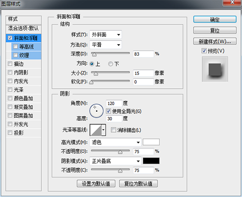The width and height of the screenshot is (242, 197).
Task: Uncheck 使用全局光(G) checkbox
Action: (x=109, y=111)
